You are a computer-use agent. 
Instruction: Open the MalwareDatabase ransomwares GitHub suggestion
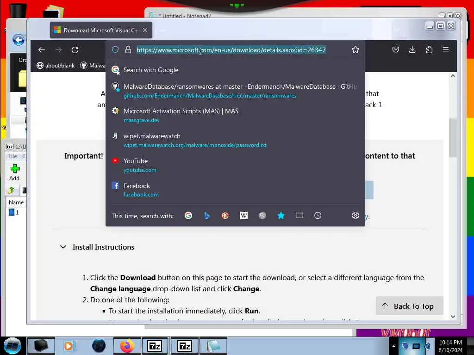coord(235,91)
